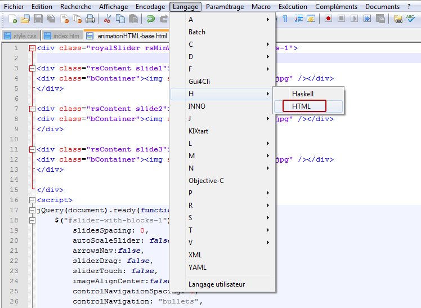Expand the J languages submenu

tap(222, 119)
